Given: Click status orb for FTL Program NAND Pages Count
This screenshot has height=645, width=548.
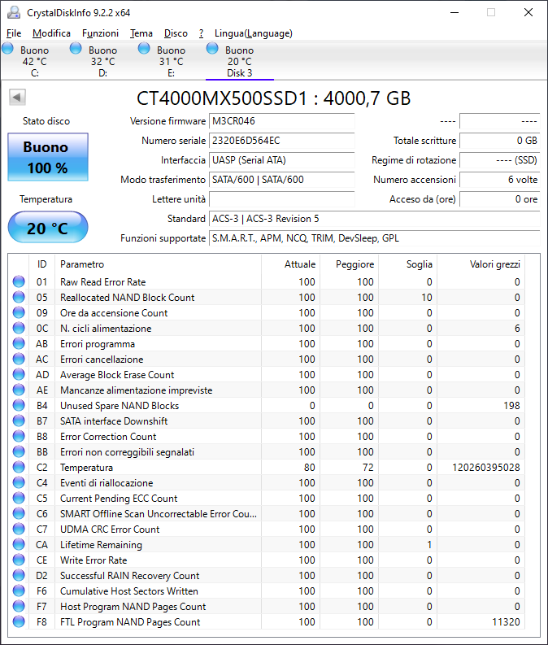Looking at the screenshot, I should 19,621.
